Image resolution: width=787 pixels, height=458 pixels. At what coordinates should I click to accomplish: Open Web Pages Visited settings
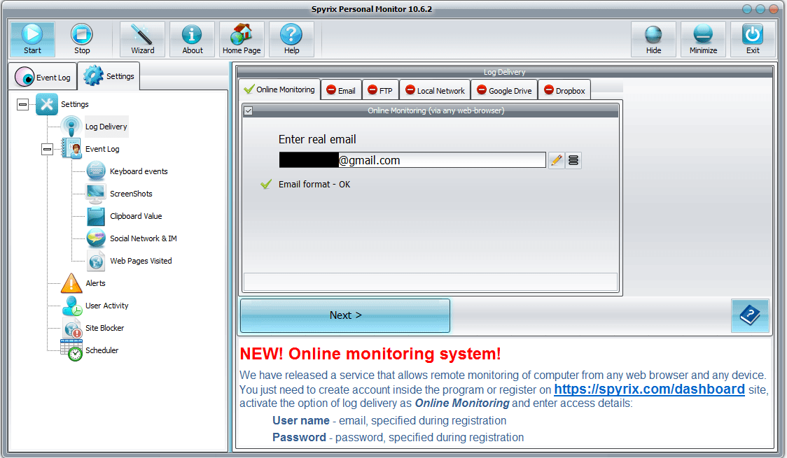(141, 261)
